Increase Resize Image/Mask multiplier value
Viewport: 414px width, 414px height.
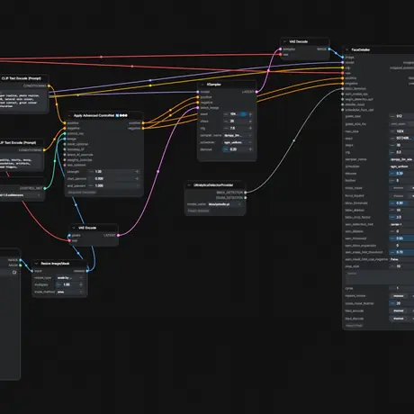(81, 284)
